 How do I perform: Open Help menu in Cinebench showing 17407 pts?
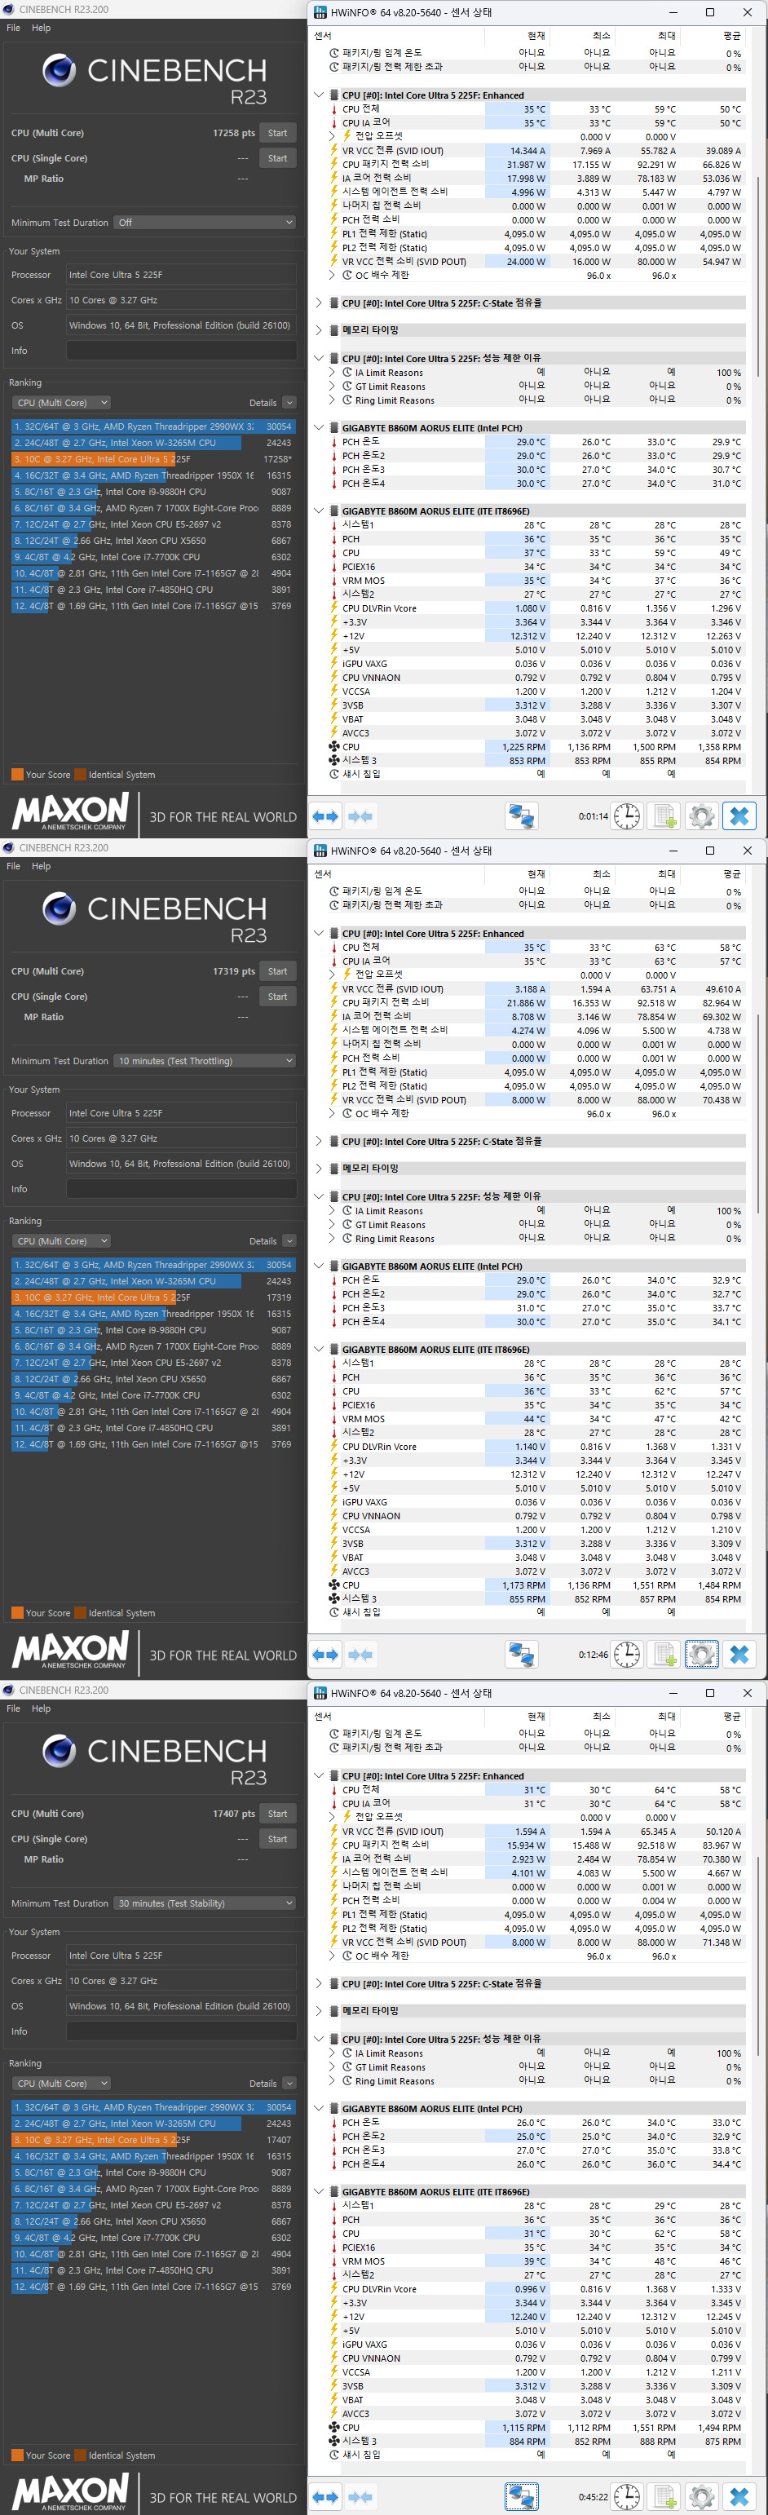tap(41, 1708)
